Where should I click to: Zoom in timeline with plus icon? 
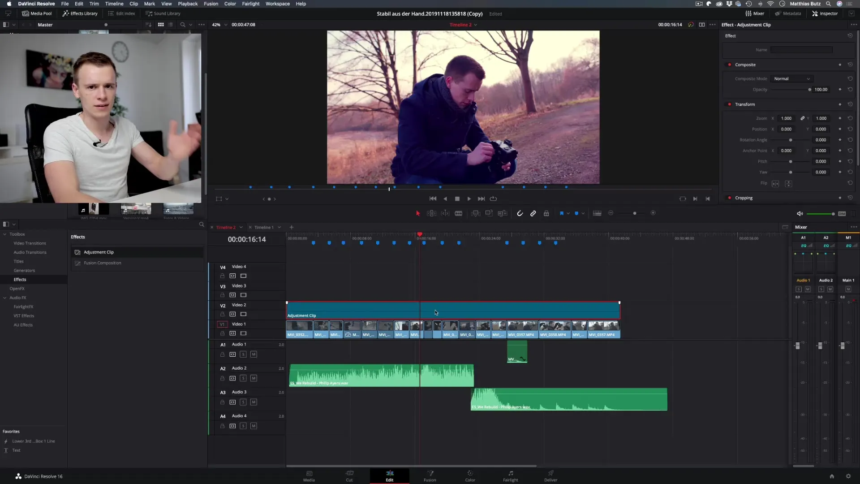[x=653, y=213]
